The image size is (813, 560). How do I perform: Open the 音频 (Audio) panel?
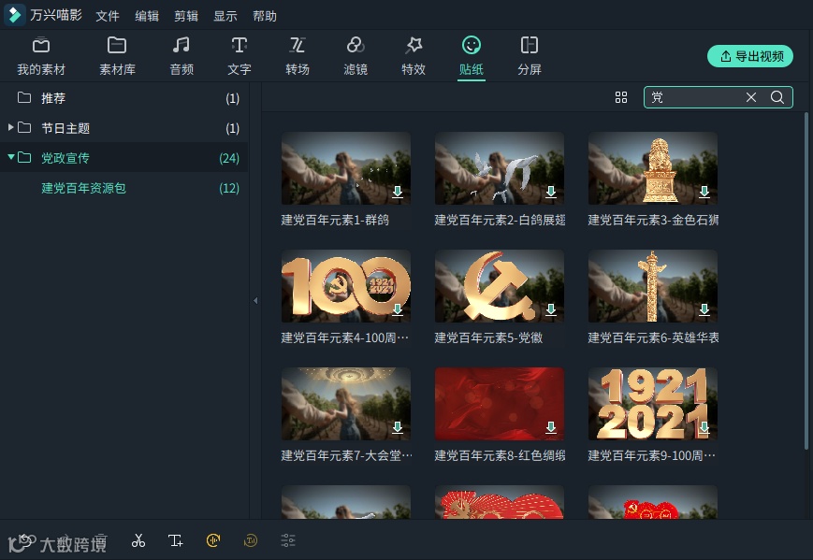click(x=181, y=54)
